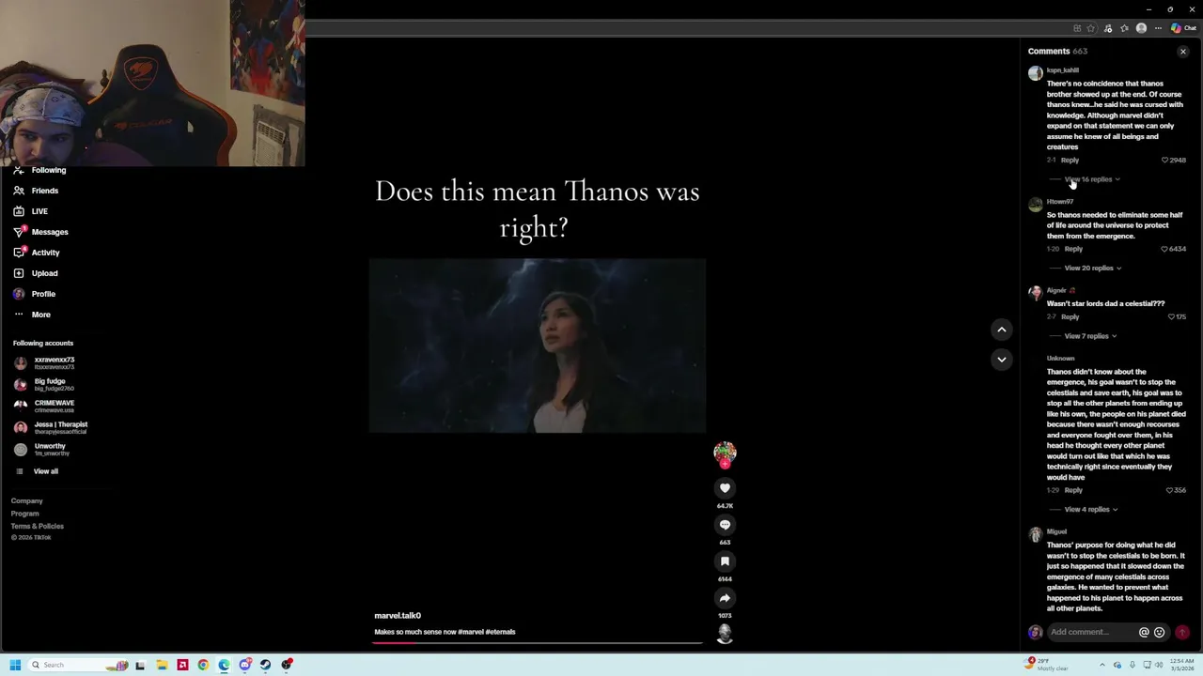Bookmark the video with the favorites icon
Image resolution: width=1203 pixels, height=676 pixels.
point(725,561)
